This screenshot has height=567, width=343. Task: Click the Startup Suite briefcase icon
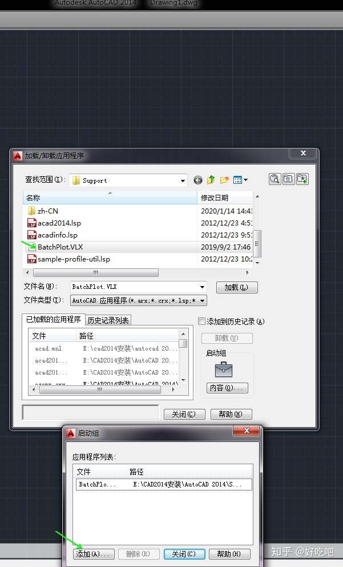(224, 369)
